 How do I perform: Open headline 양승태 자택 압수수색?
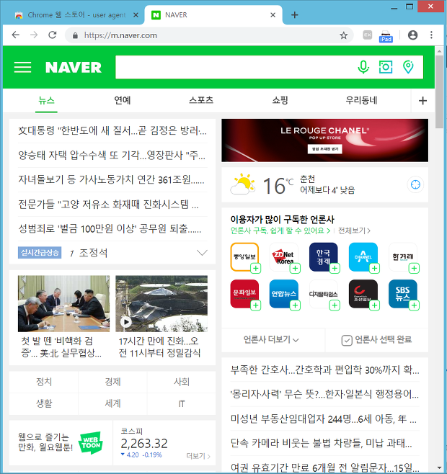click(x=112, y=156)
